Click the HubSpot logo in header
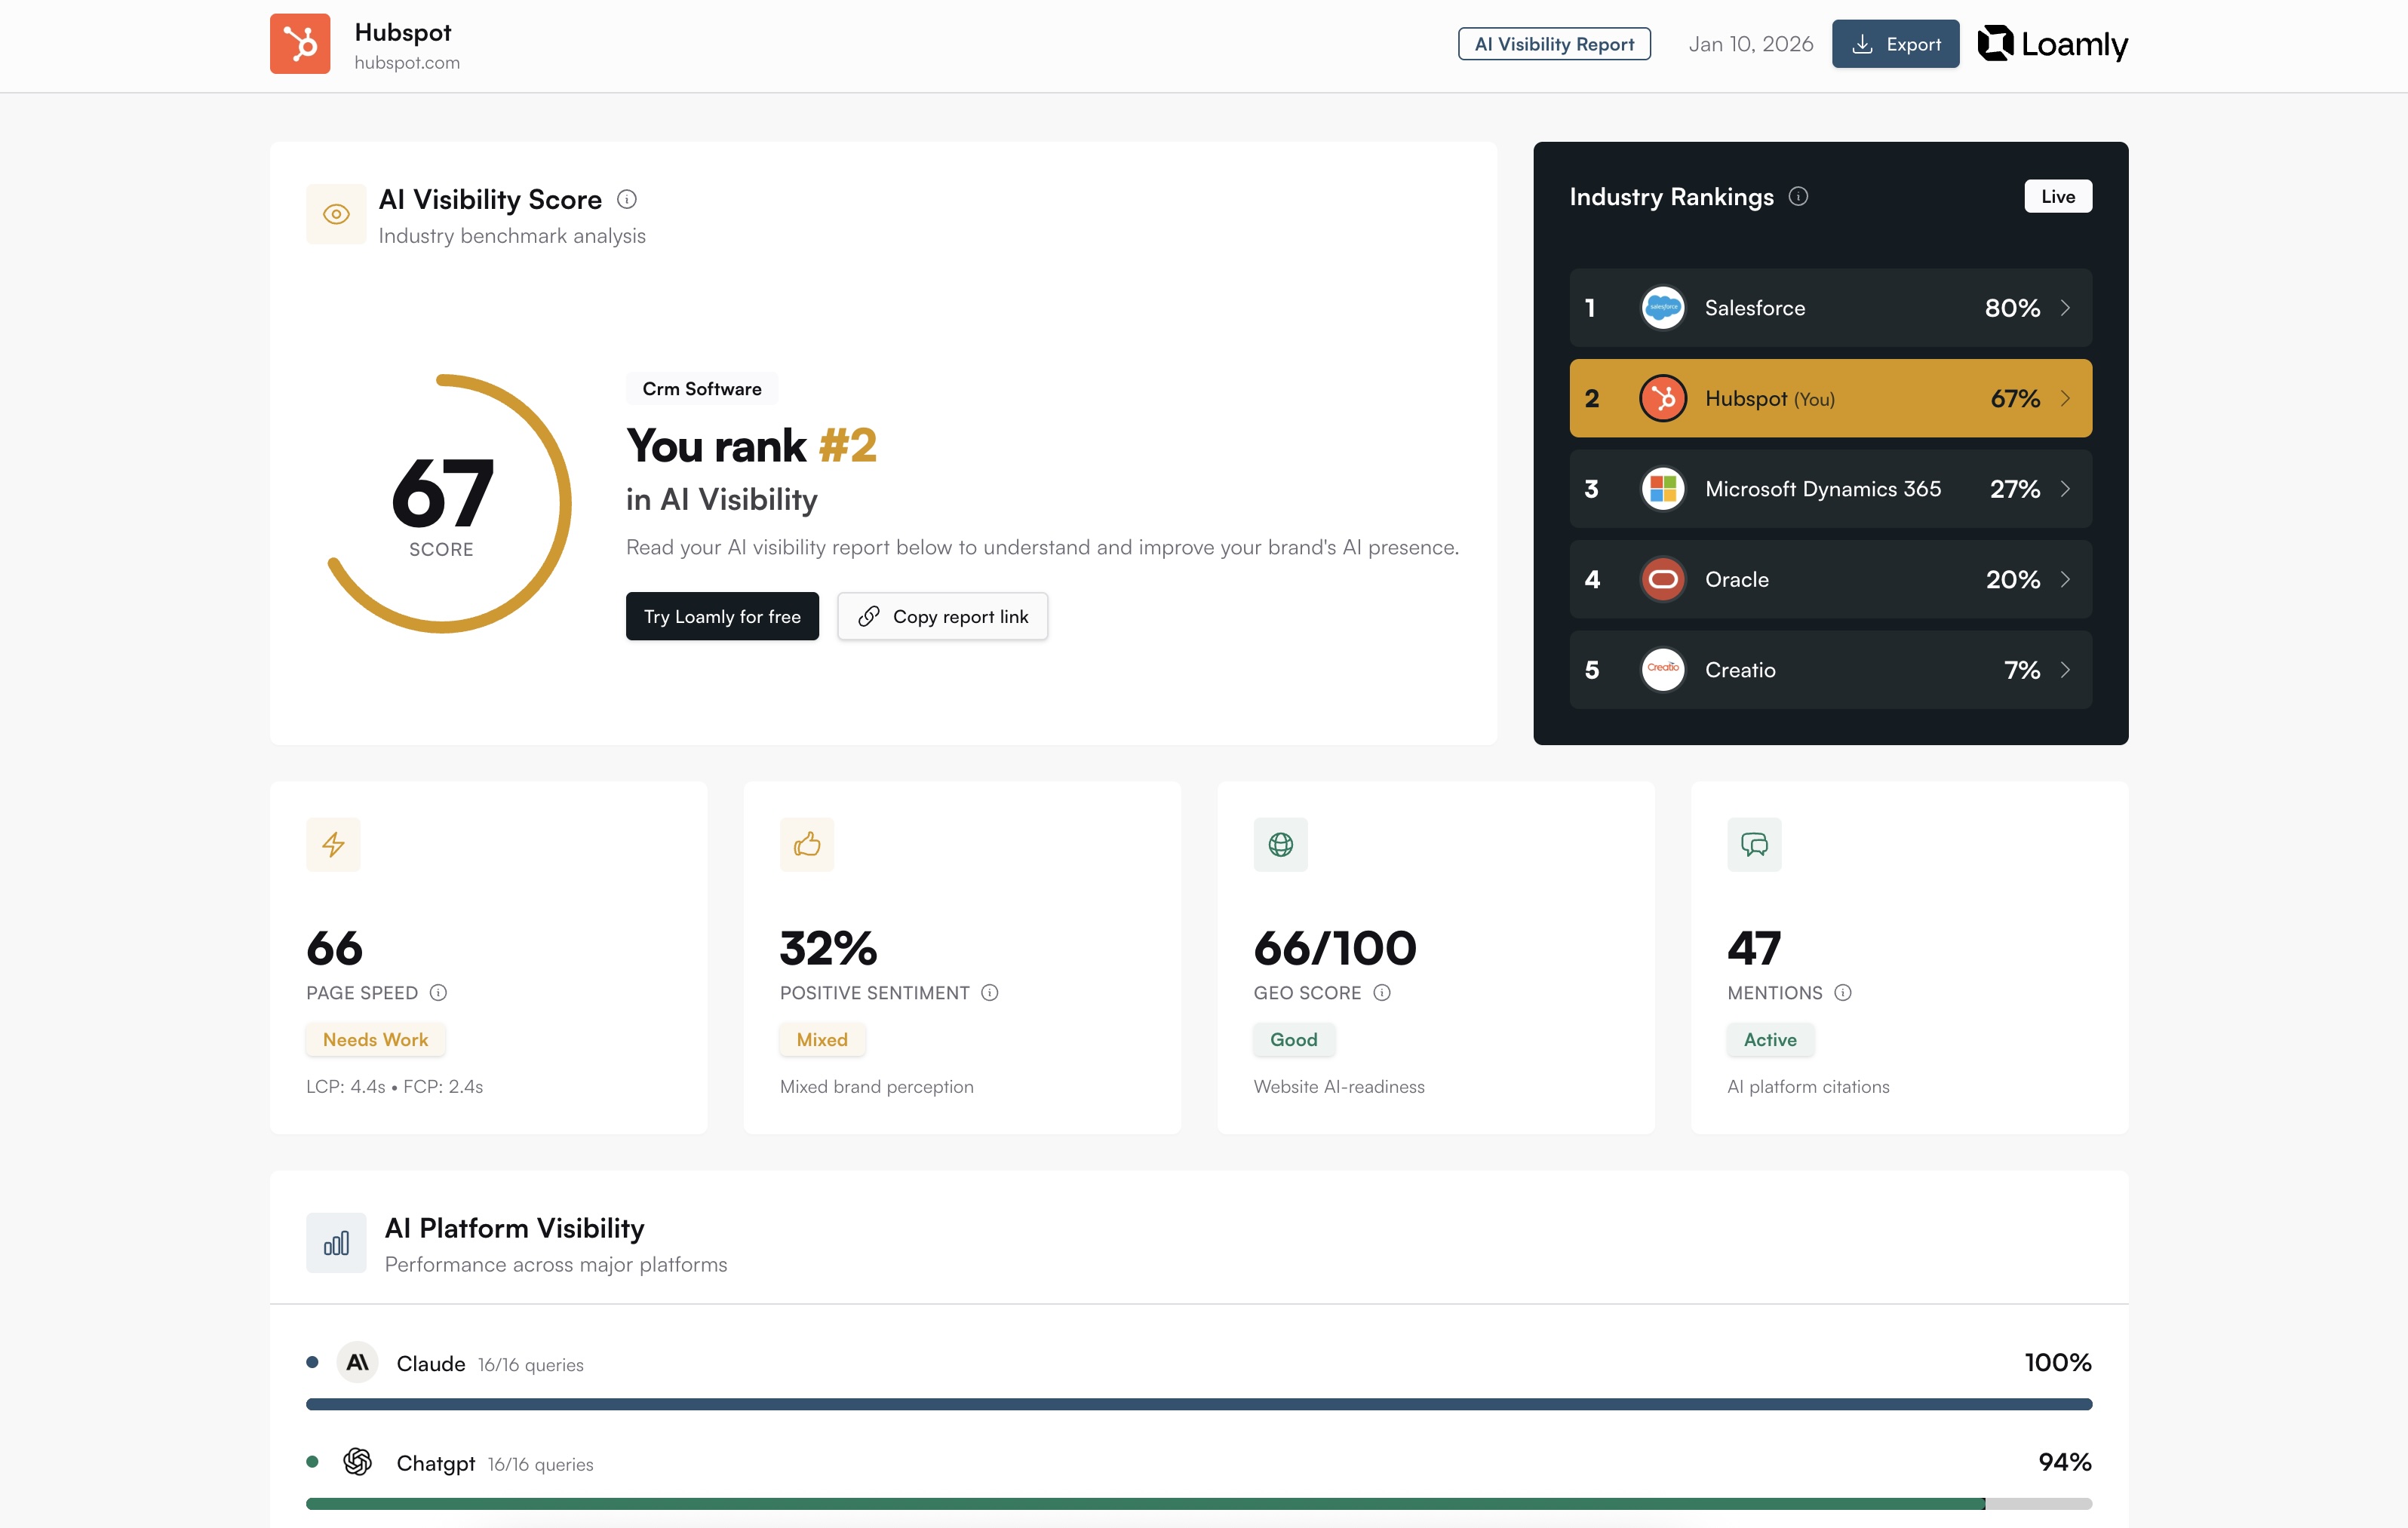Viewport: 2408px width, 1528px height. tap(300, 44)
